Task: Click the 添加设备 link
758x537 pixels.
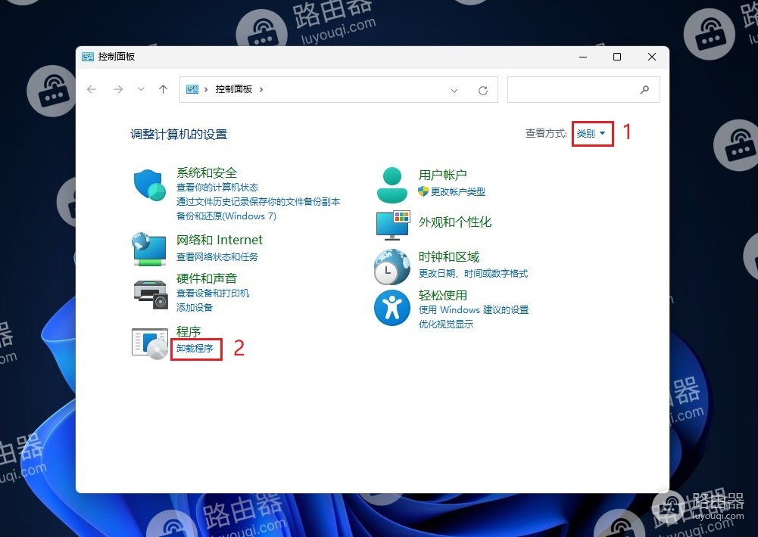Action: click(195, 308)
